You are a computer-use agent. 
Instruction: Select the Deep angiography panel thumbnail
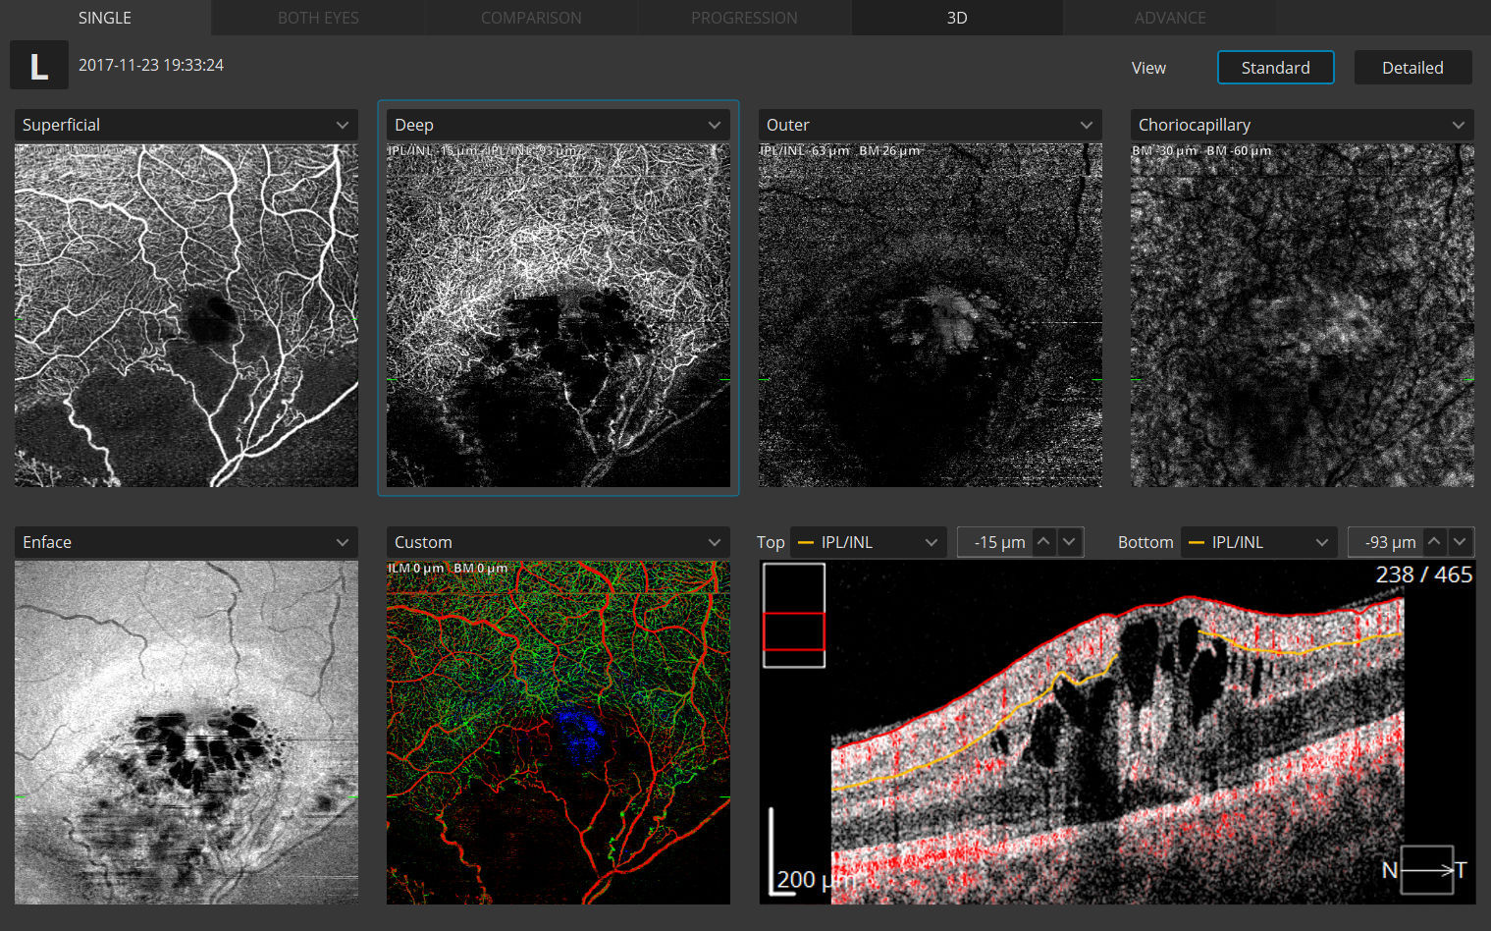[x=558, y=316]
